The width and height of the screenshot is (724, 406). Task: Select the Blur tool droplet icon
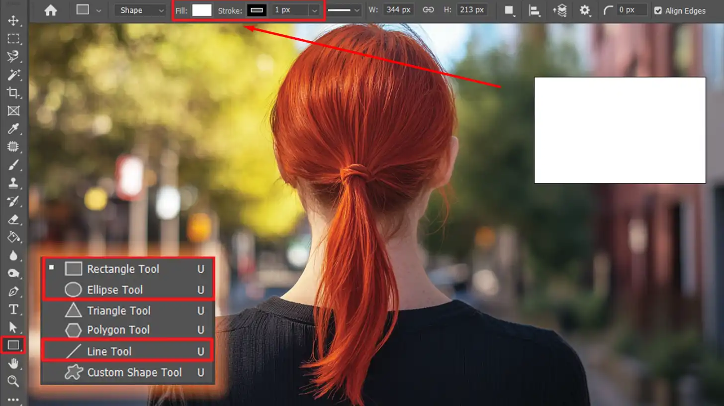(13, 255)
